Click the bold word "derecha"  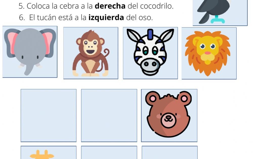[x=110, y=6]
